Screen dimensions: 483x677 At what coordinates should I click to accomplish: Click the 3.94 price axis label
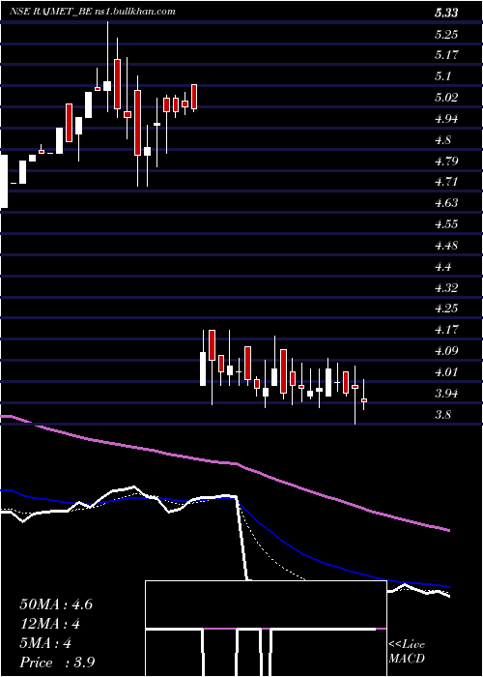click(x=446, y=394)
